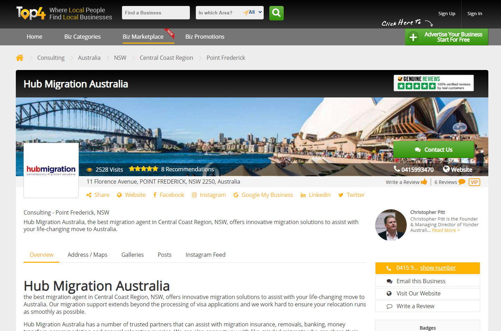Screen dimensions: 501x331
Task: Open the Instagram profile link
Action: click(209, 195)
